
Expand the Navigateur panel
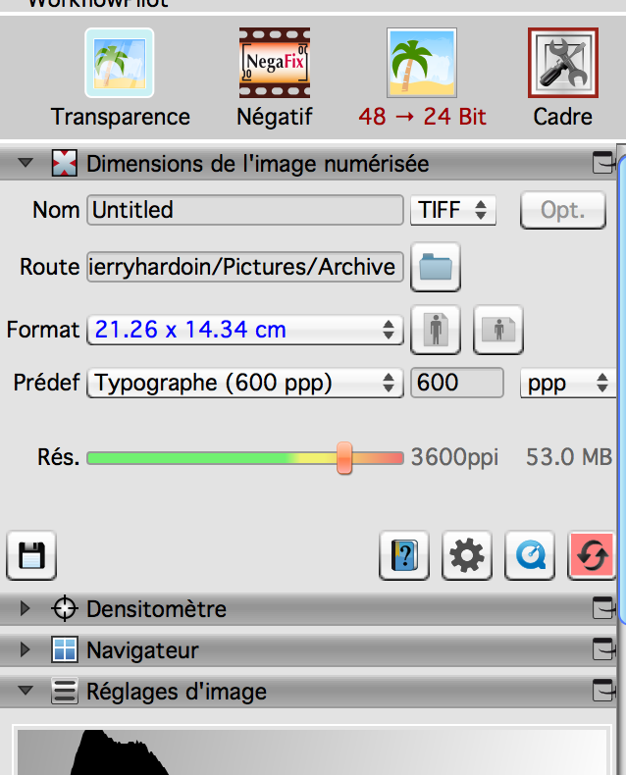pos(26,650)
